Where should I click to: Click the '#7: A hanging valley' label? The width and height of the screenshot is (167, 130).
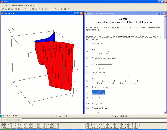(97, 87)
